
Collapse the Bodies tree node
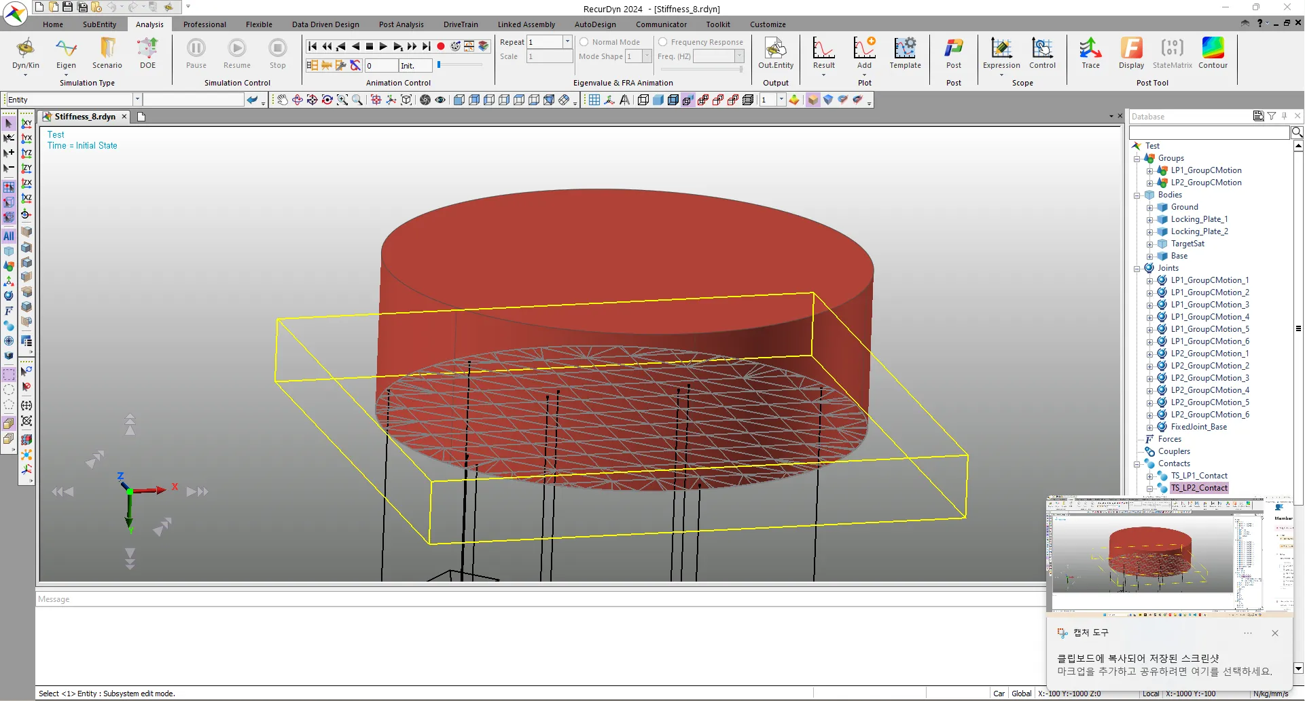click(1137, 195)
